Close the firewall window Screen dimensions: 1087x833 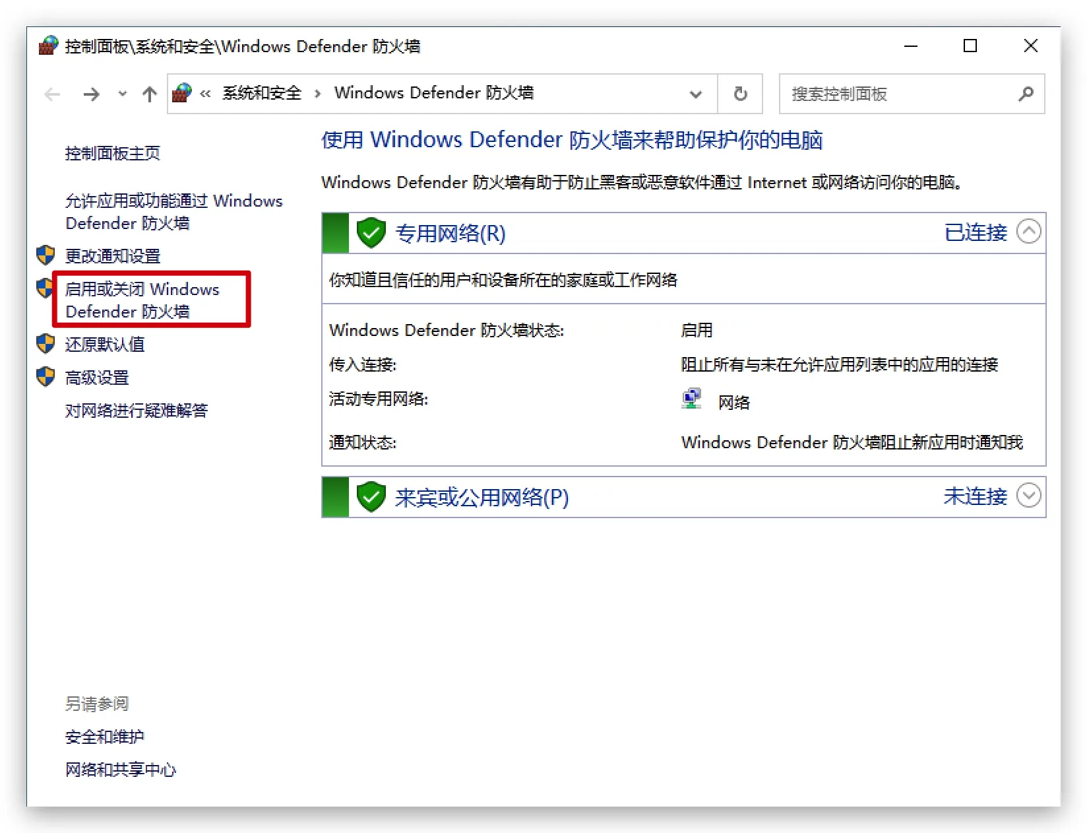[x=1030, y=46]
